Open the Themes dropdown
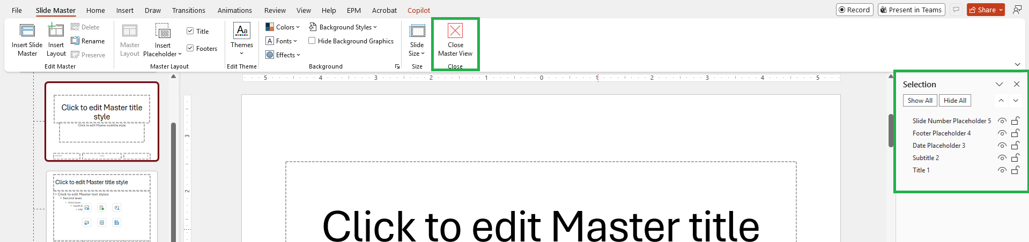The height and width of the screenshot is (242, 1029). (x=242, y=39)
